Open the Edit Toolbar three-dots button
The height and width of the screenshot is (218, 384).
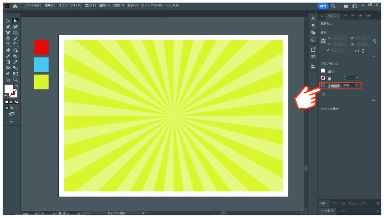[x=12, y=122]
